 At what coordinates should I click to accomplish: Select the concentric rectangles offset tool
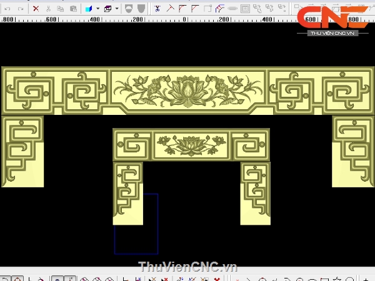pyautogui.click(x=246, y=9)
